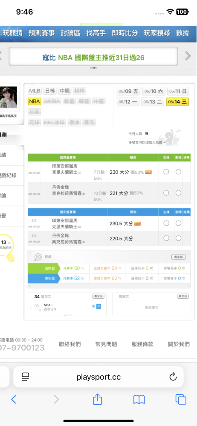Screen dimensions: 197x426
Task: Select 刪除 for the 221 大分 pick
Action: click(178, 193)
